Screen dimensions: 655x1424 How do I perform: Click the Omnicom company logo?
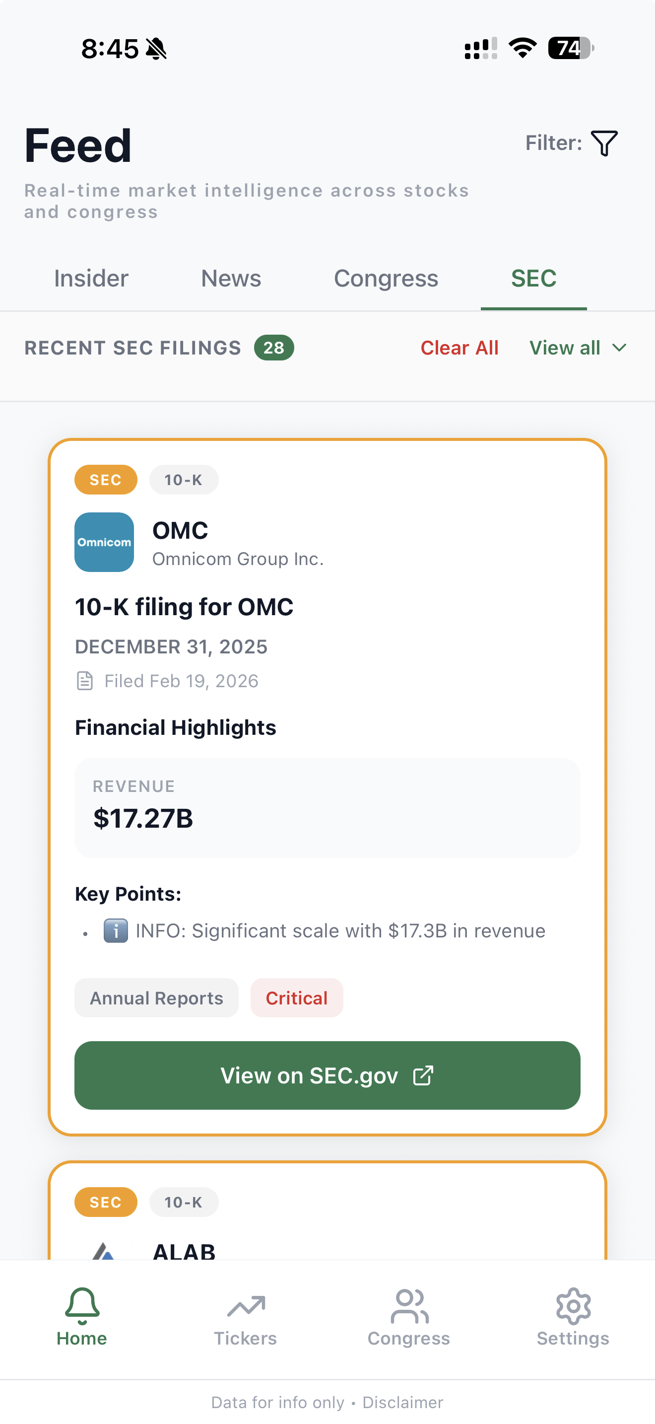pos(104,542)
